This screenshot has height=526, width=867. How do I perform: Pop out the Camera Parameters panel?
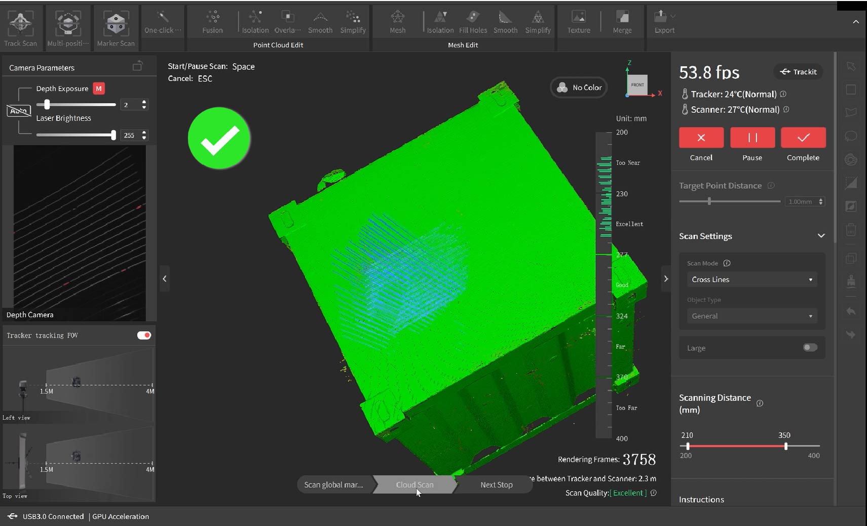click(137, 66)
